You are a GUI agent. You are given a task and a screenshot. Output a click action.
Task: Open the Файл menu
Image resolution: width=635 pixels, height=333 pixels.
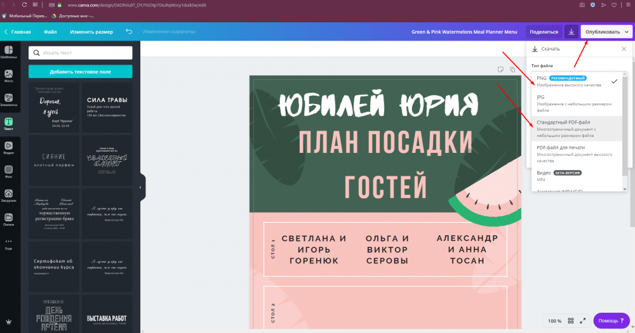click(x=50, y=32)
